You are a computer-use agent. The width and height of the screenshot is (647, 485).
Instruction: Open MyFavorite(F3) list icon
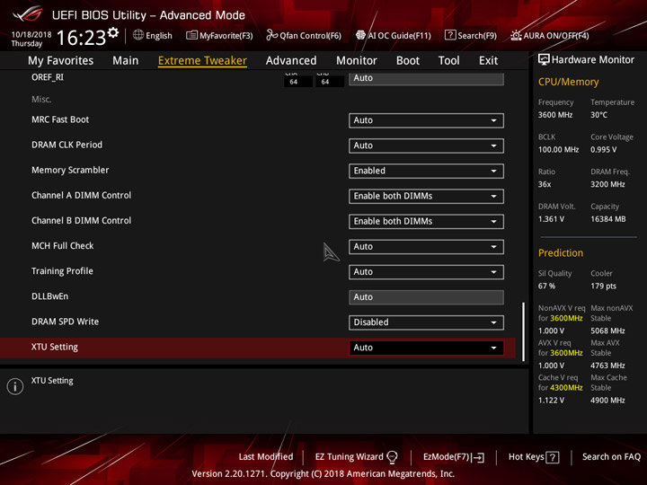[191, 35]
